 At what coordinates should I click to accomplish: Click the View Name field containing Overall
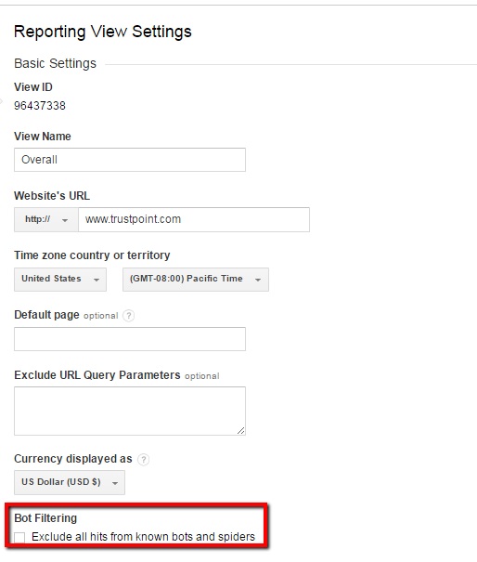130,160
